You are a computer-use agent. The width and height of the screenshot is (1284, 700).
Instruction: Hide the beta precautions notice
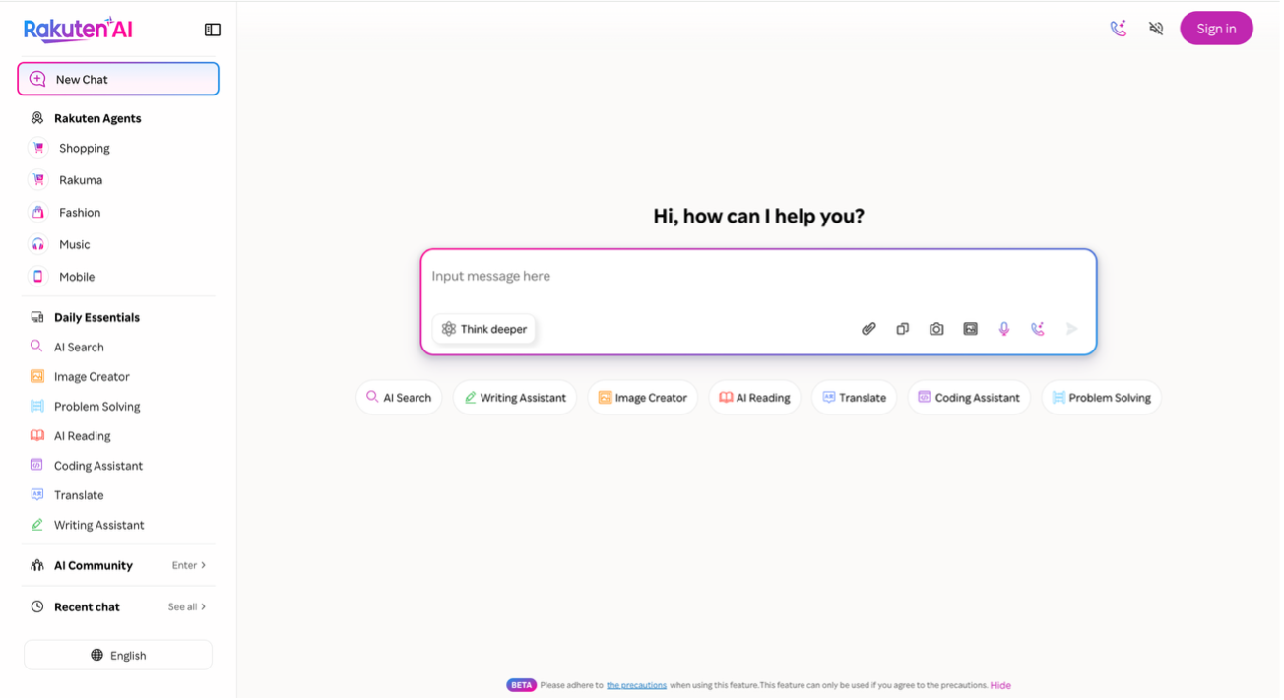[1000, 685]
